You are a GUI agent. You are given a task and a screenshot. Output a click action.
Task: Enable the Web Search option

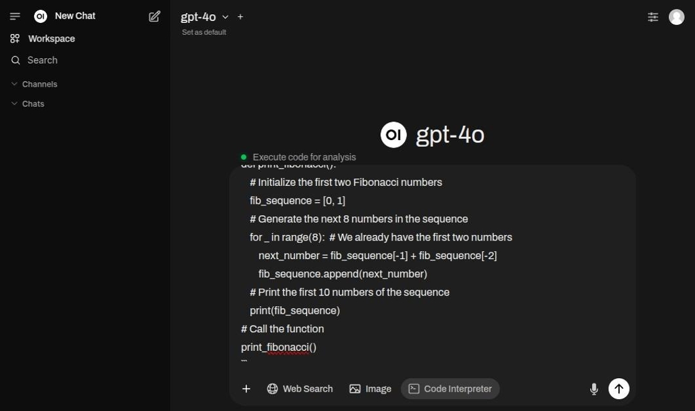click(x=300, y=389)
